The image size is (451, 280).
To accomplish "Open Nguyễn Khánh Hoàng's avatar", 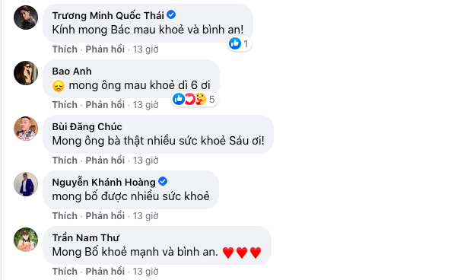I will pos(26,184).
